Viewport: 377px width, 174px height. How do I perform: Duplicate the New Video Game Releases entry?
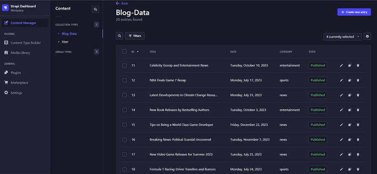pyautogui.click(x=350, y=155)
